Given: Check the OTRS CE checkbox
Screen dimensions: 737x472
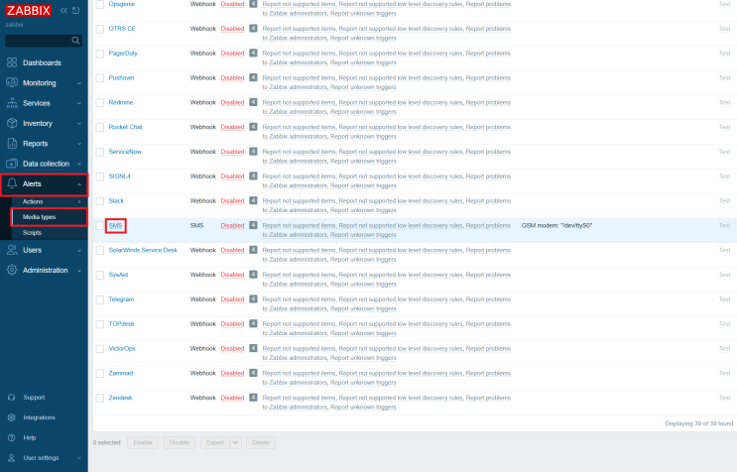Looking at the screenshot, I should point(99,29).
